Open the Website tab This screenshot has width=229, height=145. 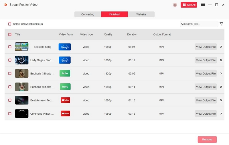click(141, 14)
